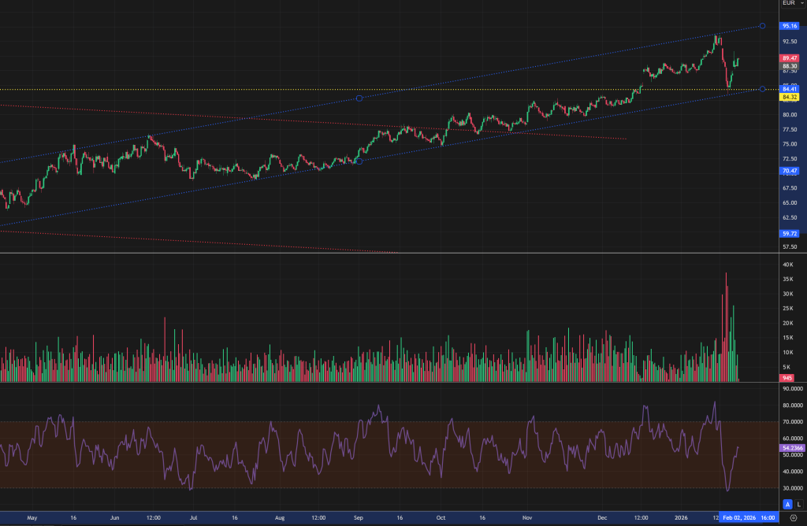Click lower-right channel anchor circle near 84.41
Viewport: 807px width, 526px height.
coord(762,89)
